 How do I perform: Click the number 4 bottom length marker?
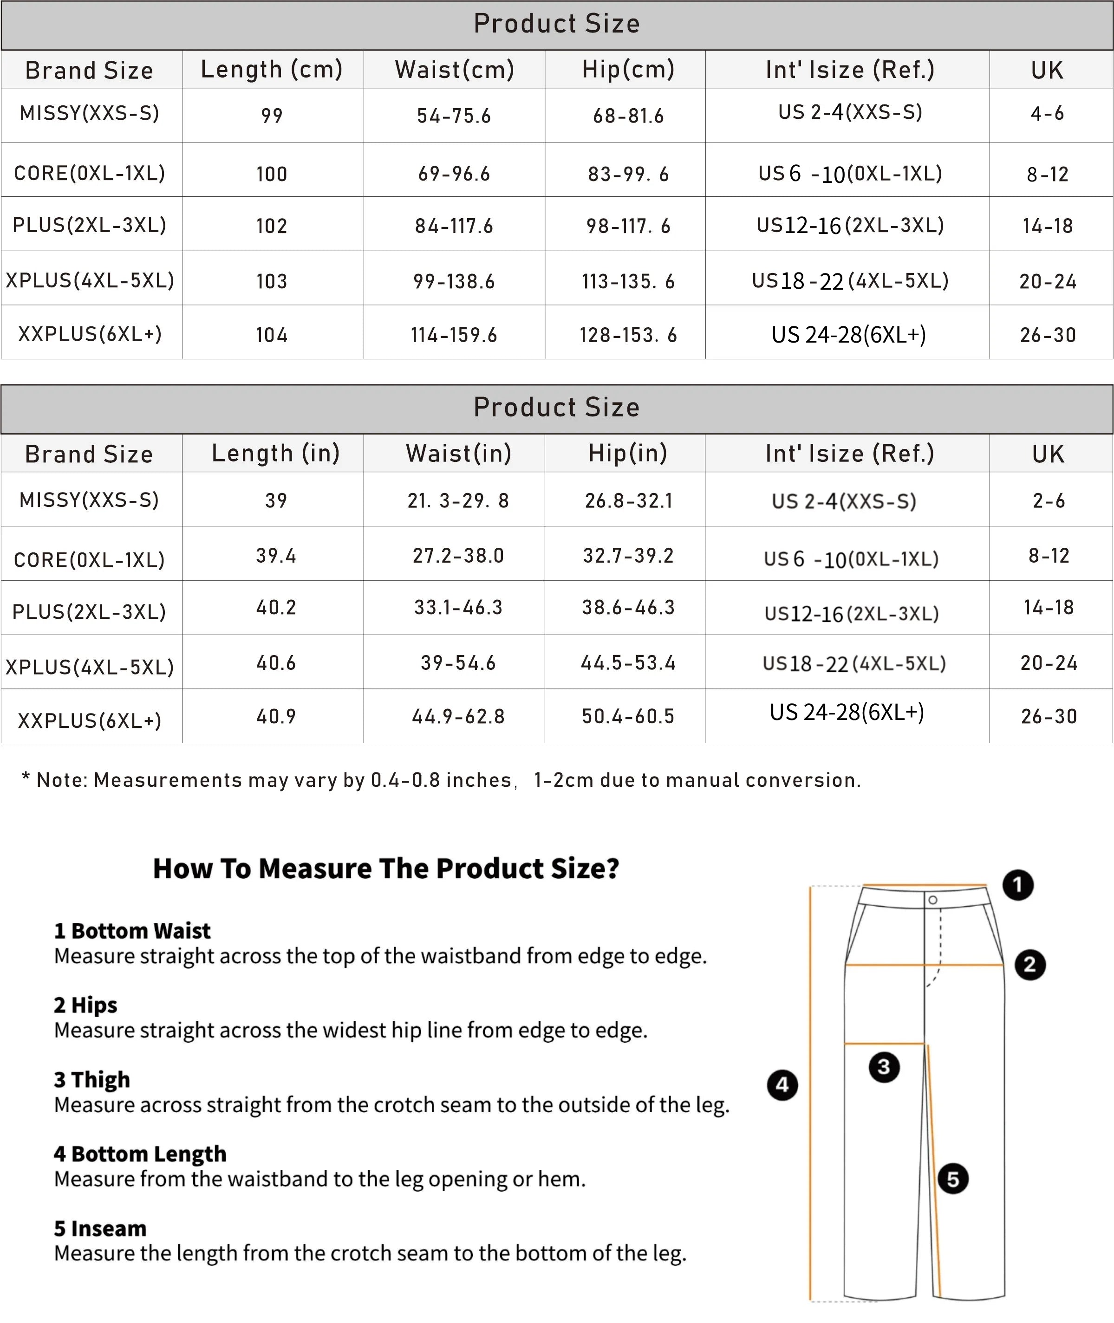tap(782, 1084)
